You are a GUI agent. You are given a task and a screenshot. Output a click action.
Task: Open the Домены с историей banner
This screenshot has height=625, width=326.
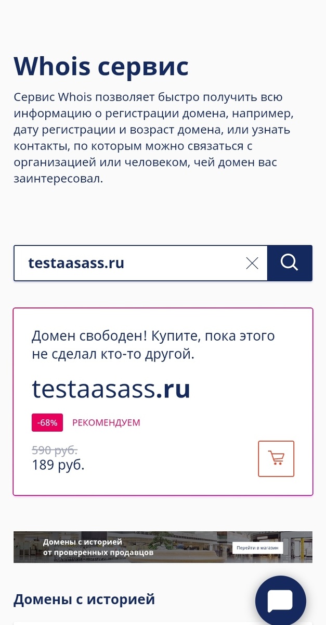(x=163, y=546)
